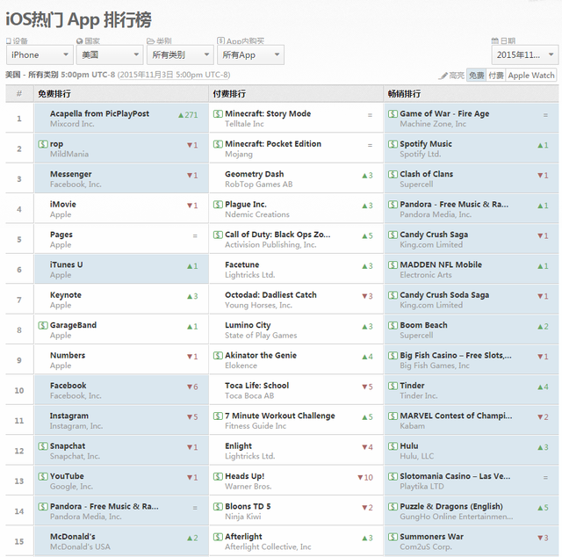The width and height of the screenshot is (562, 557).
Task: Click the purchase icon beside Tinder
Action: [393, 386]
